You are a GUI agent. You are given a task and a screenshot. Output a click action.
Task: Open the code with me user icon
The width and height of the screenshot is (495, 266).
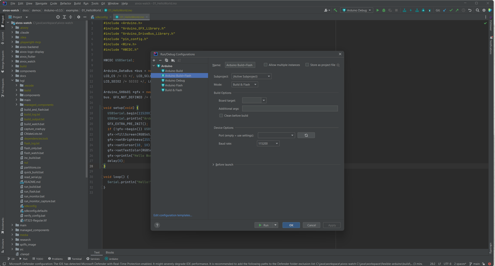(x=327, y=10)
